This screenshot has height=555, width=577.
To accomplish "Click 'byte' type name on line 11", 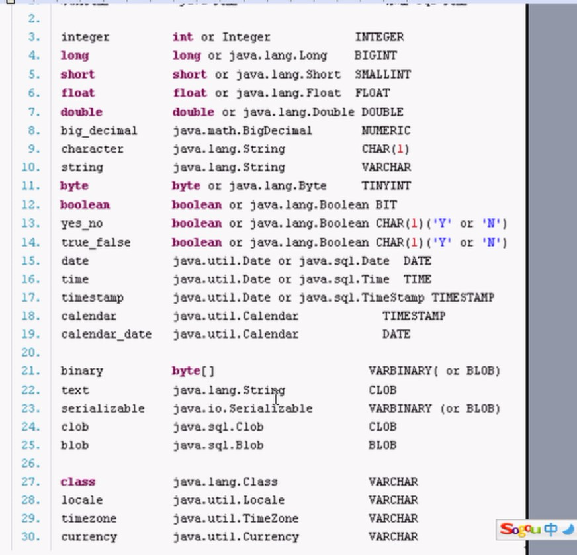I will [74, 186].
